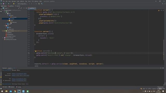Click the Search Everywhere magnifier icon
This screenshot has width=166, height=93.
(x=163, y=4)
